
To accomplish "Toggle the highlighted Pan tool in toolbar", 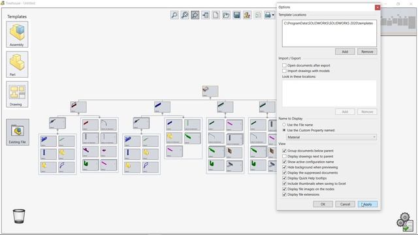I will click(x=195, y=15).
